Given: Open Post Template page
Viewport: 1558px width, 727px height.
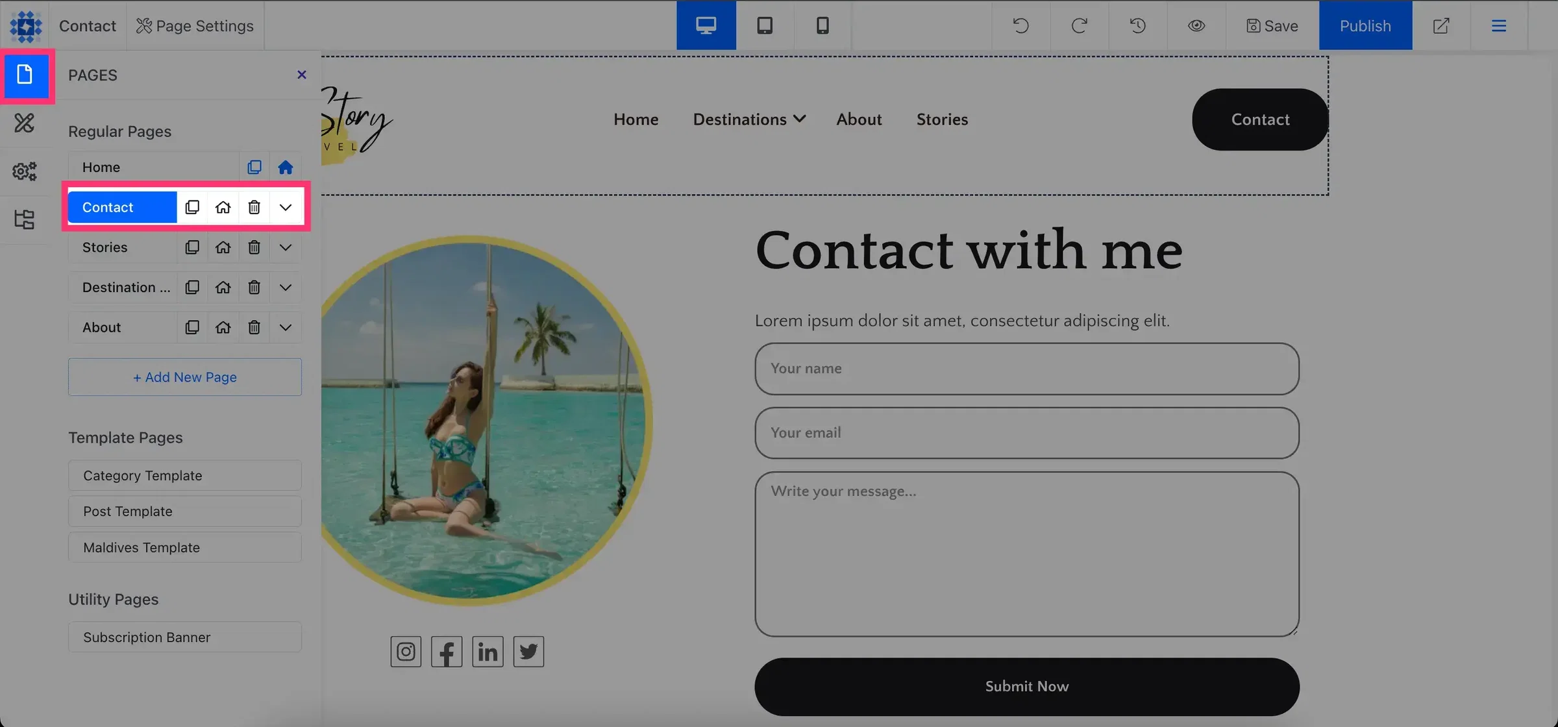Looking at the screenshot, I should 185,511.
